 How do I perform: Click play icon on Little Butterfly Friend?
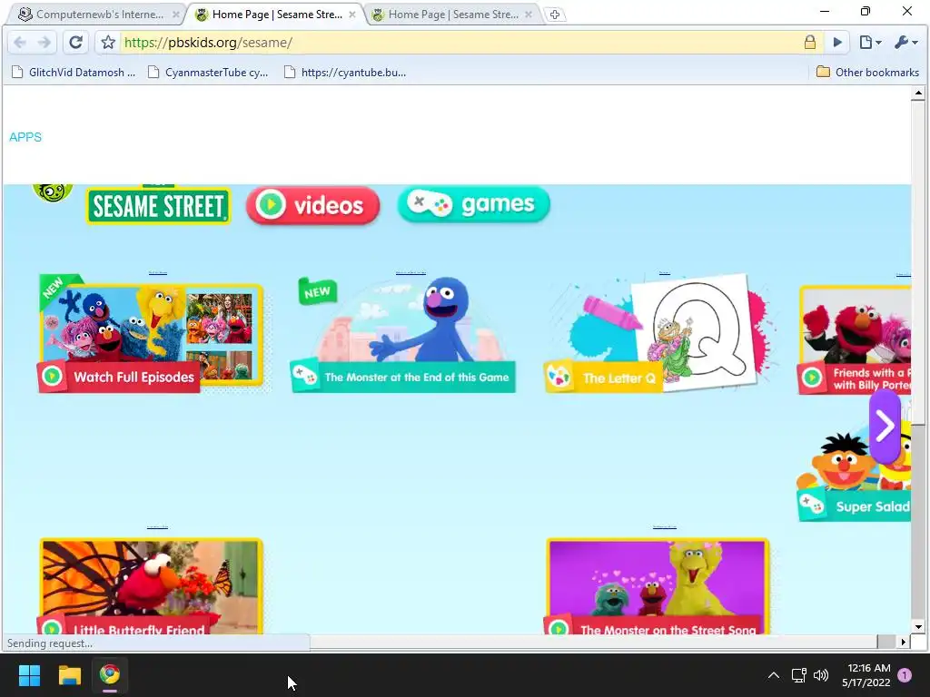point(52,628)
